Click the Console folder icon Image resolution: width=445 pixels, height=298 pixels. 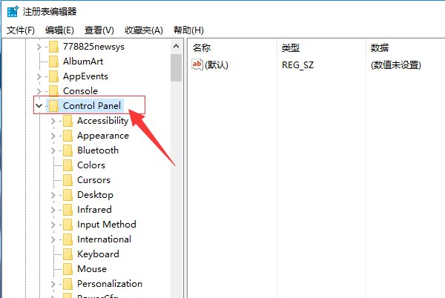point(53,91)
